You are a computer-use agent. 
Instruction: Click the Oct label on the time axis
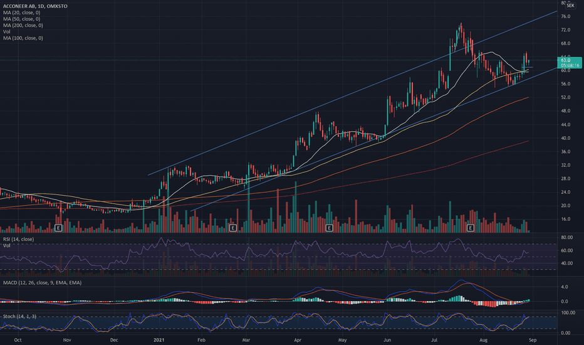point(18,340)
